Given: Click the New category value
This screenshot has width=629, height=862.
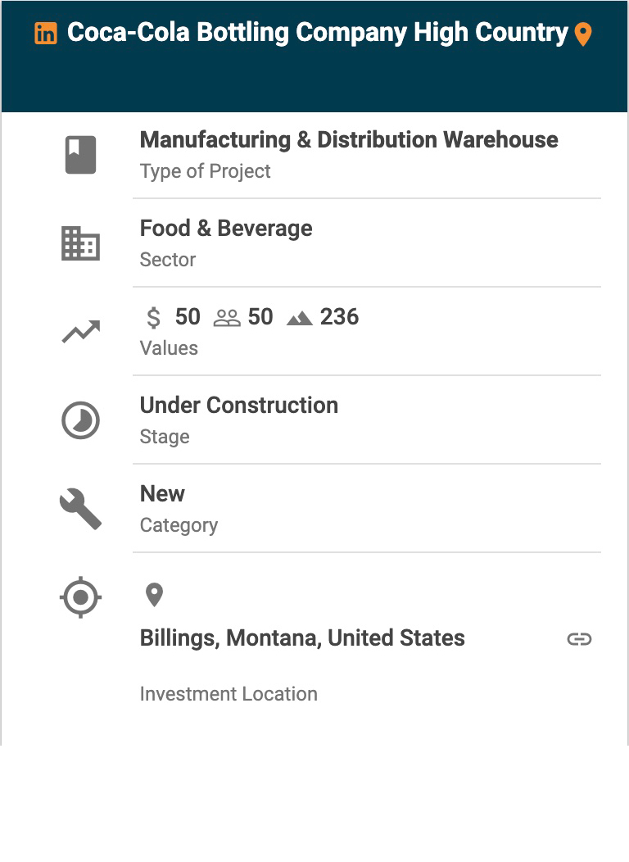Looking at the screenshot, I should pos(162,494).
